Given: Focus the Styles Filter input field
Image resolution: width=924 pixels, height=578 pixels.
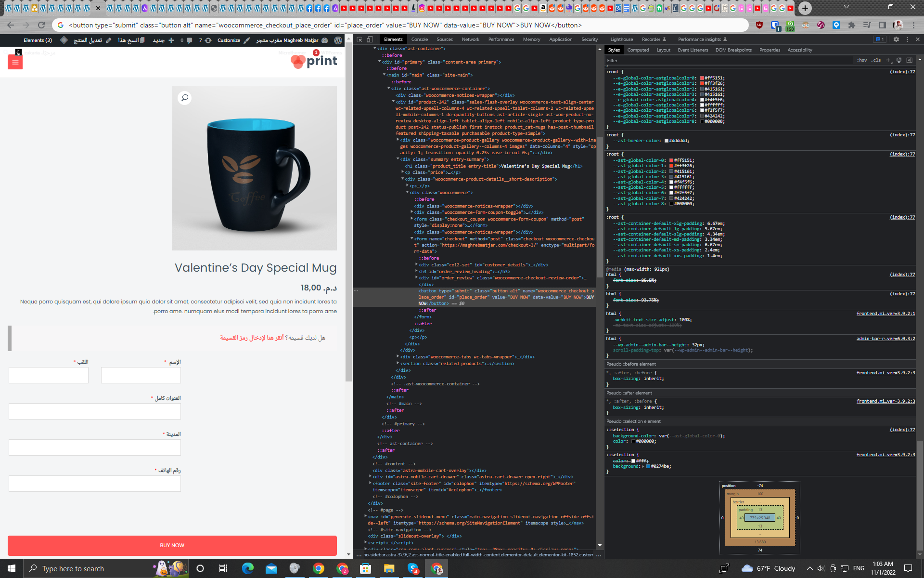Looking at the screenshot, I should tap(729, 61).
